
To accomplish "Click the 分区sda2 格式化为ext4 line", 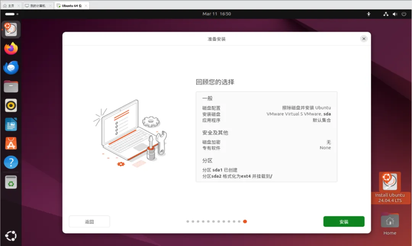I will point(237,176).
